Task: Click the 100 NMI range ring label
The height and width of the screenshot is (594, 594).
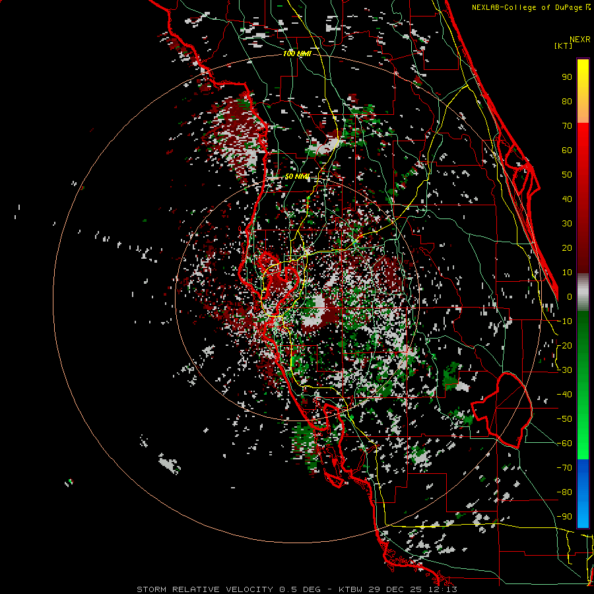Action: coord(297,54)
